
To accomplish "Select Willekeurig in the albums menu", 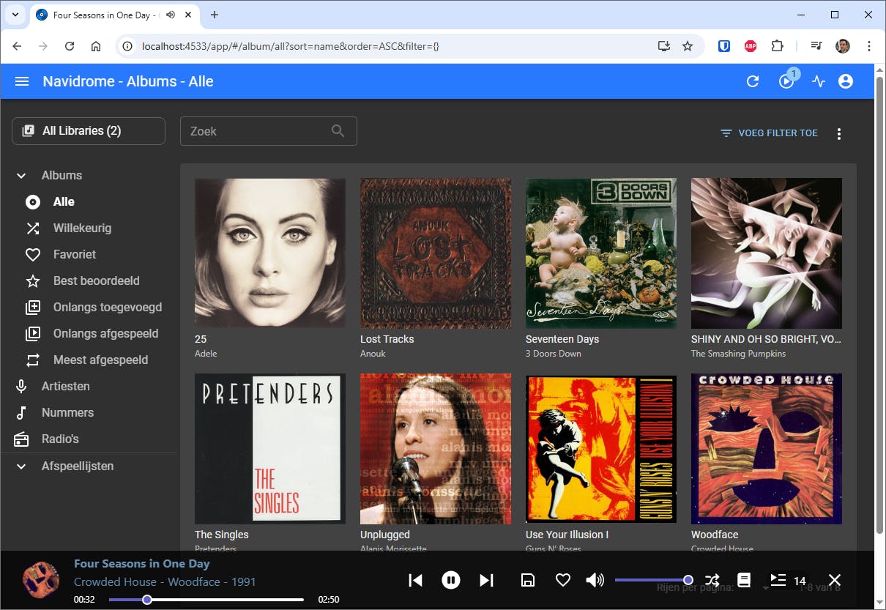I will click(82, 228).
